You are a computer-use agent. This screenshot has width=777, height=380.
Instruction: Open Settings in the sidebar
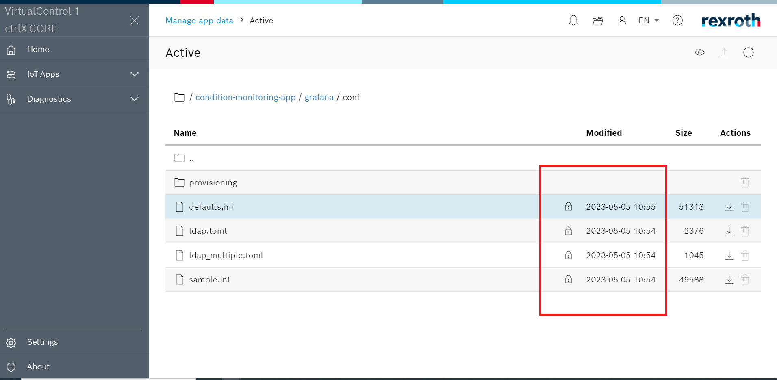(x=42, y=342)
